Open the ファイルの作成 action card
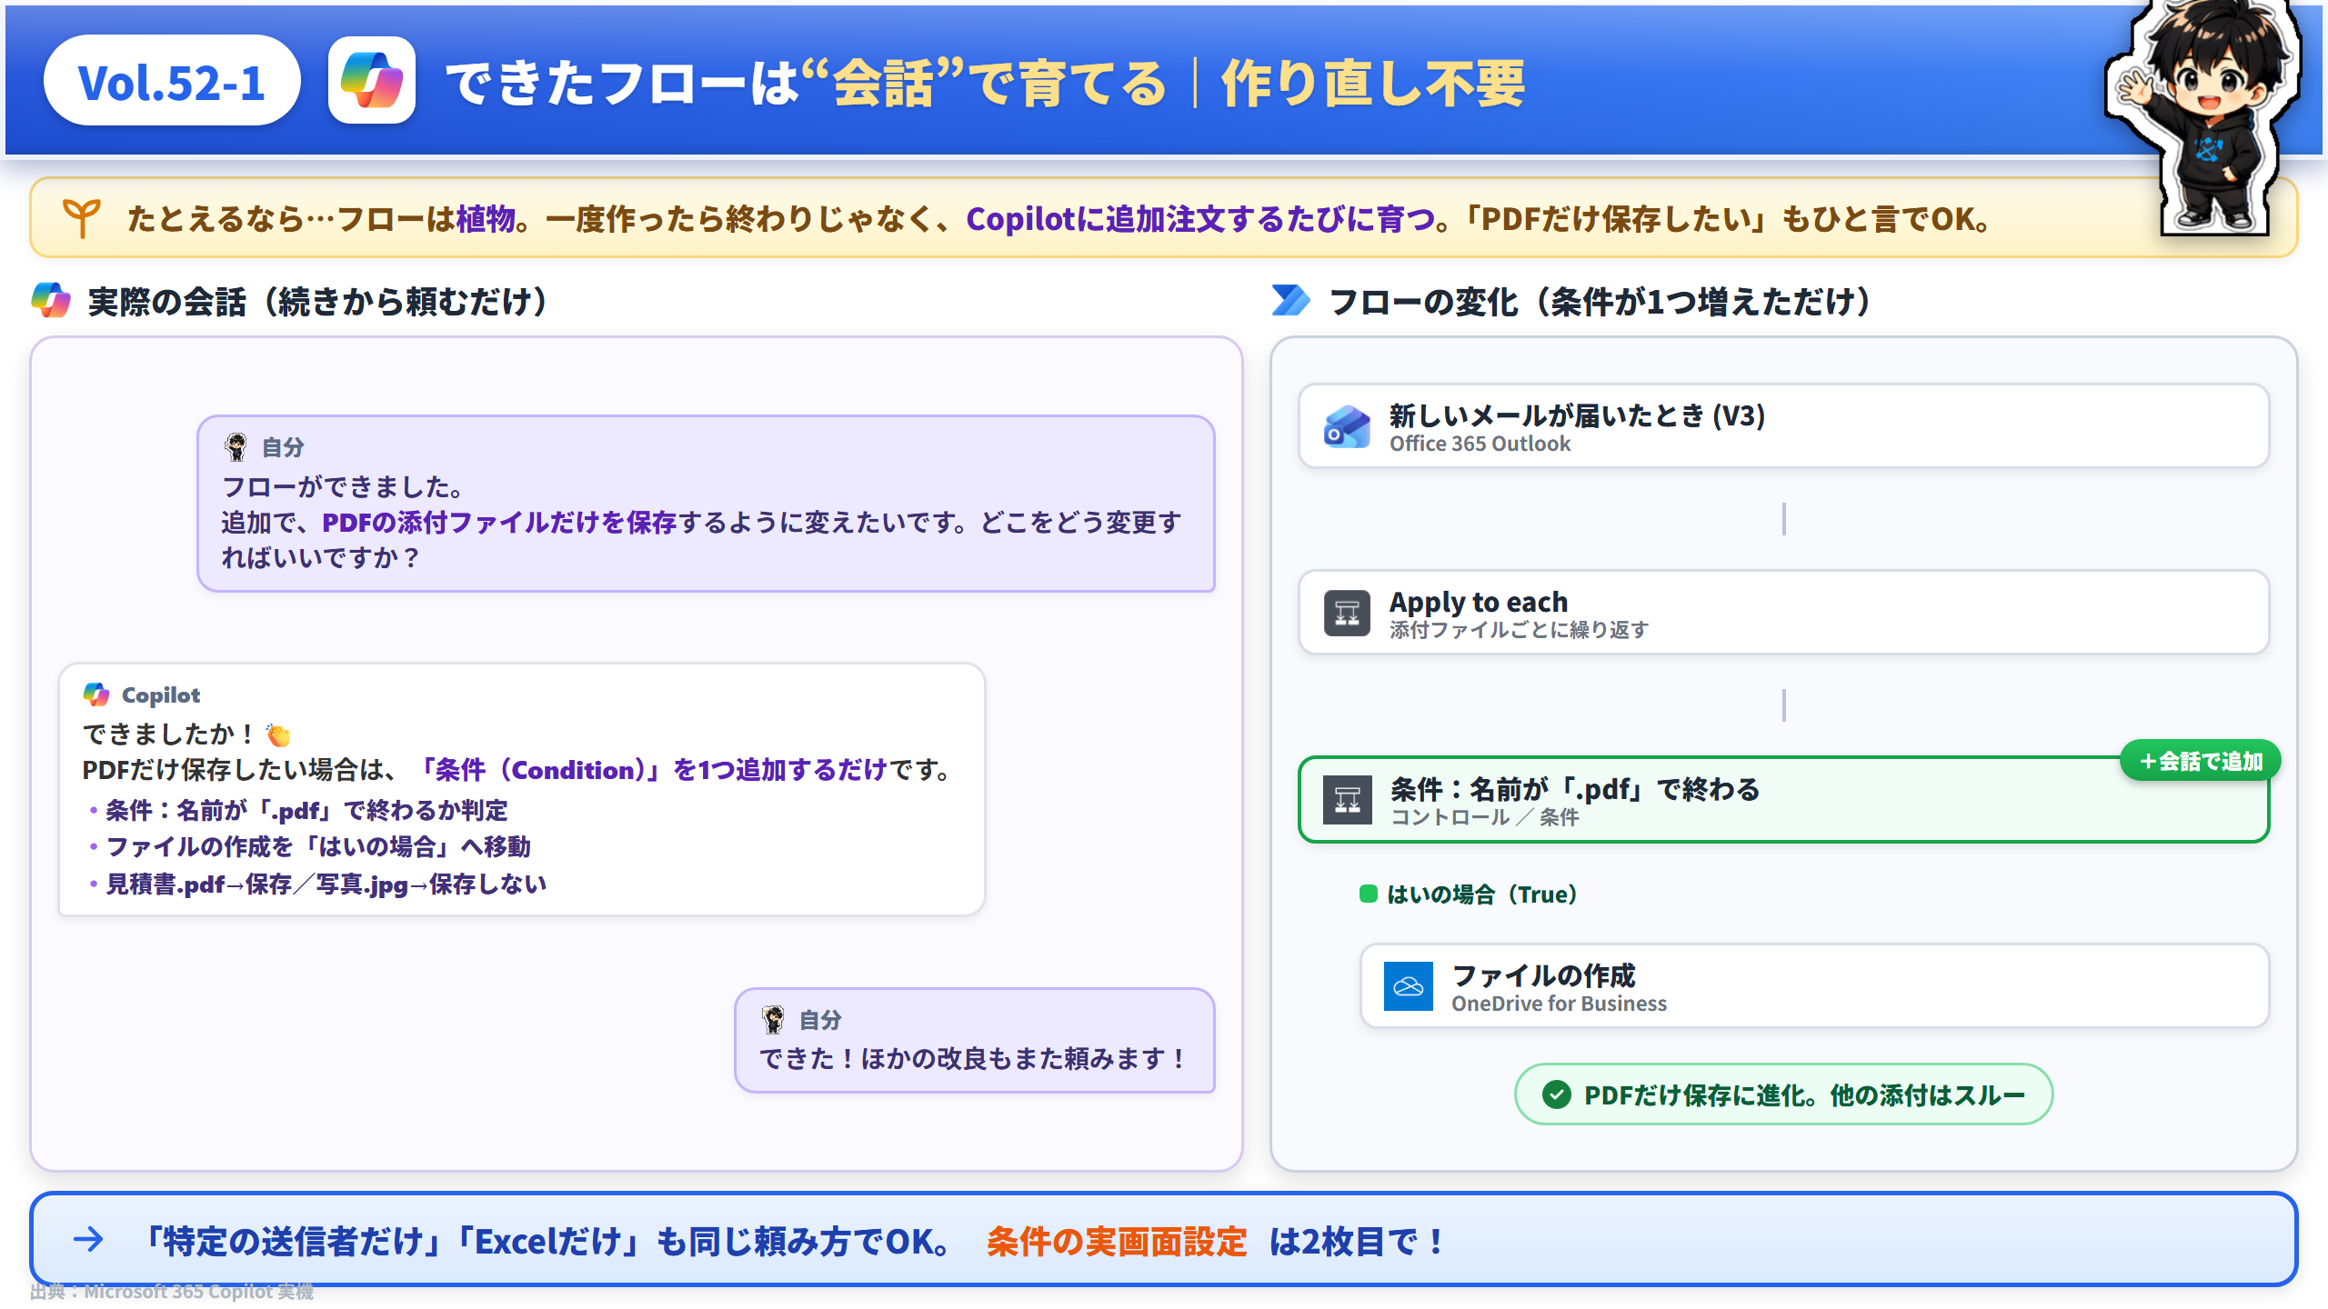Screen dimensions: 2328x1309 (1814, 986)
